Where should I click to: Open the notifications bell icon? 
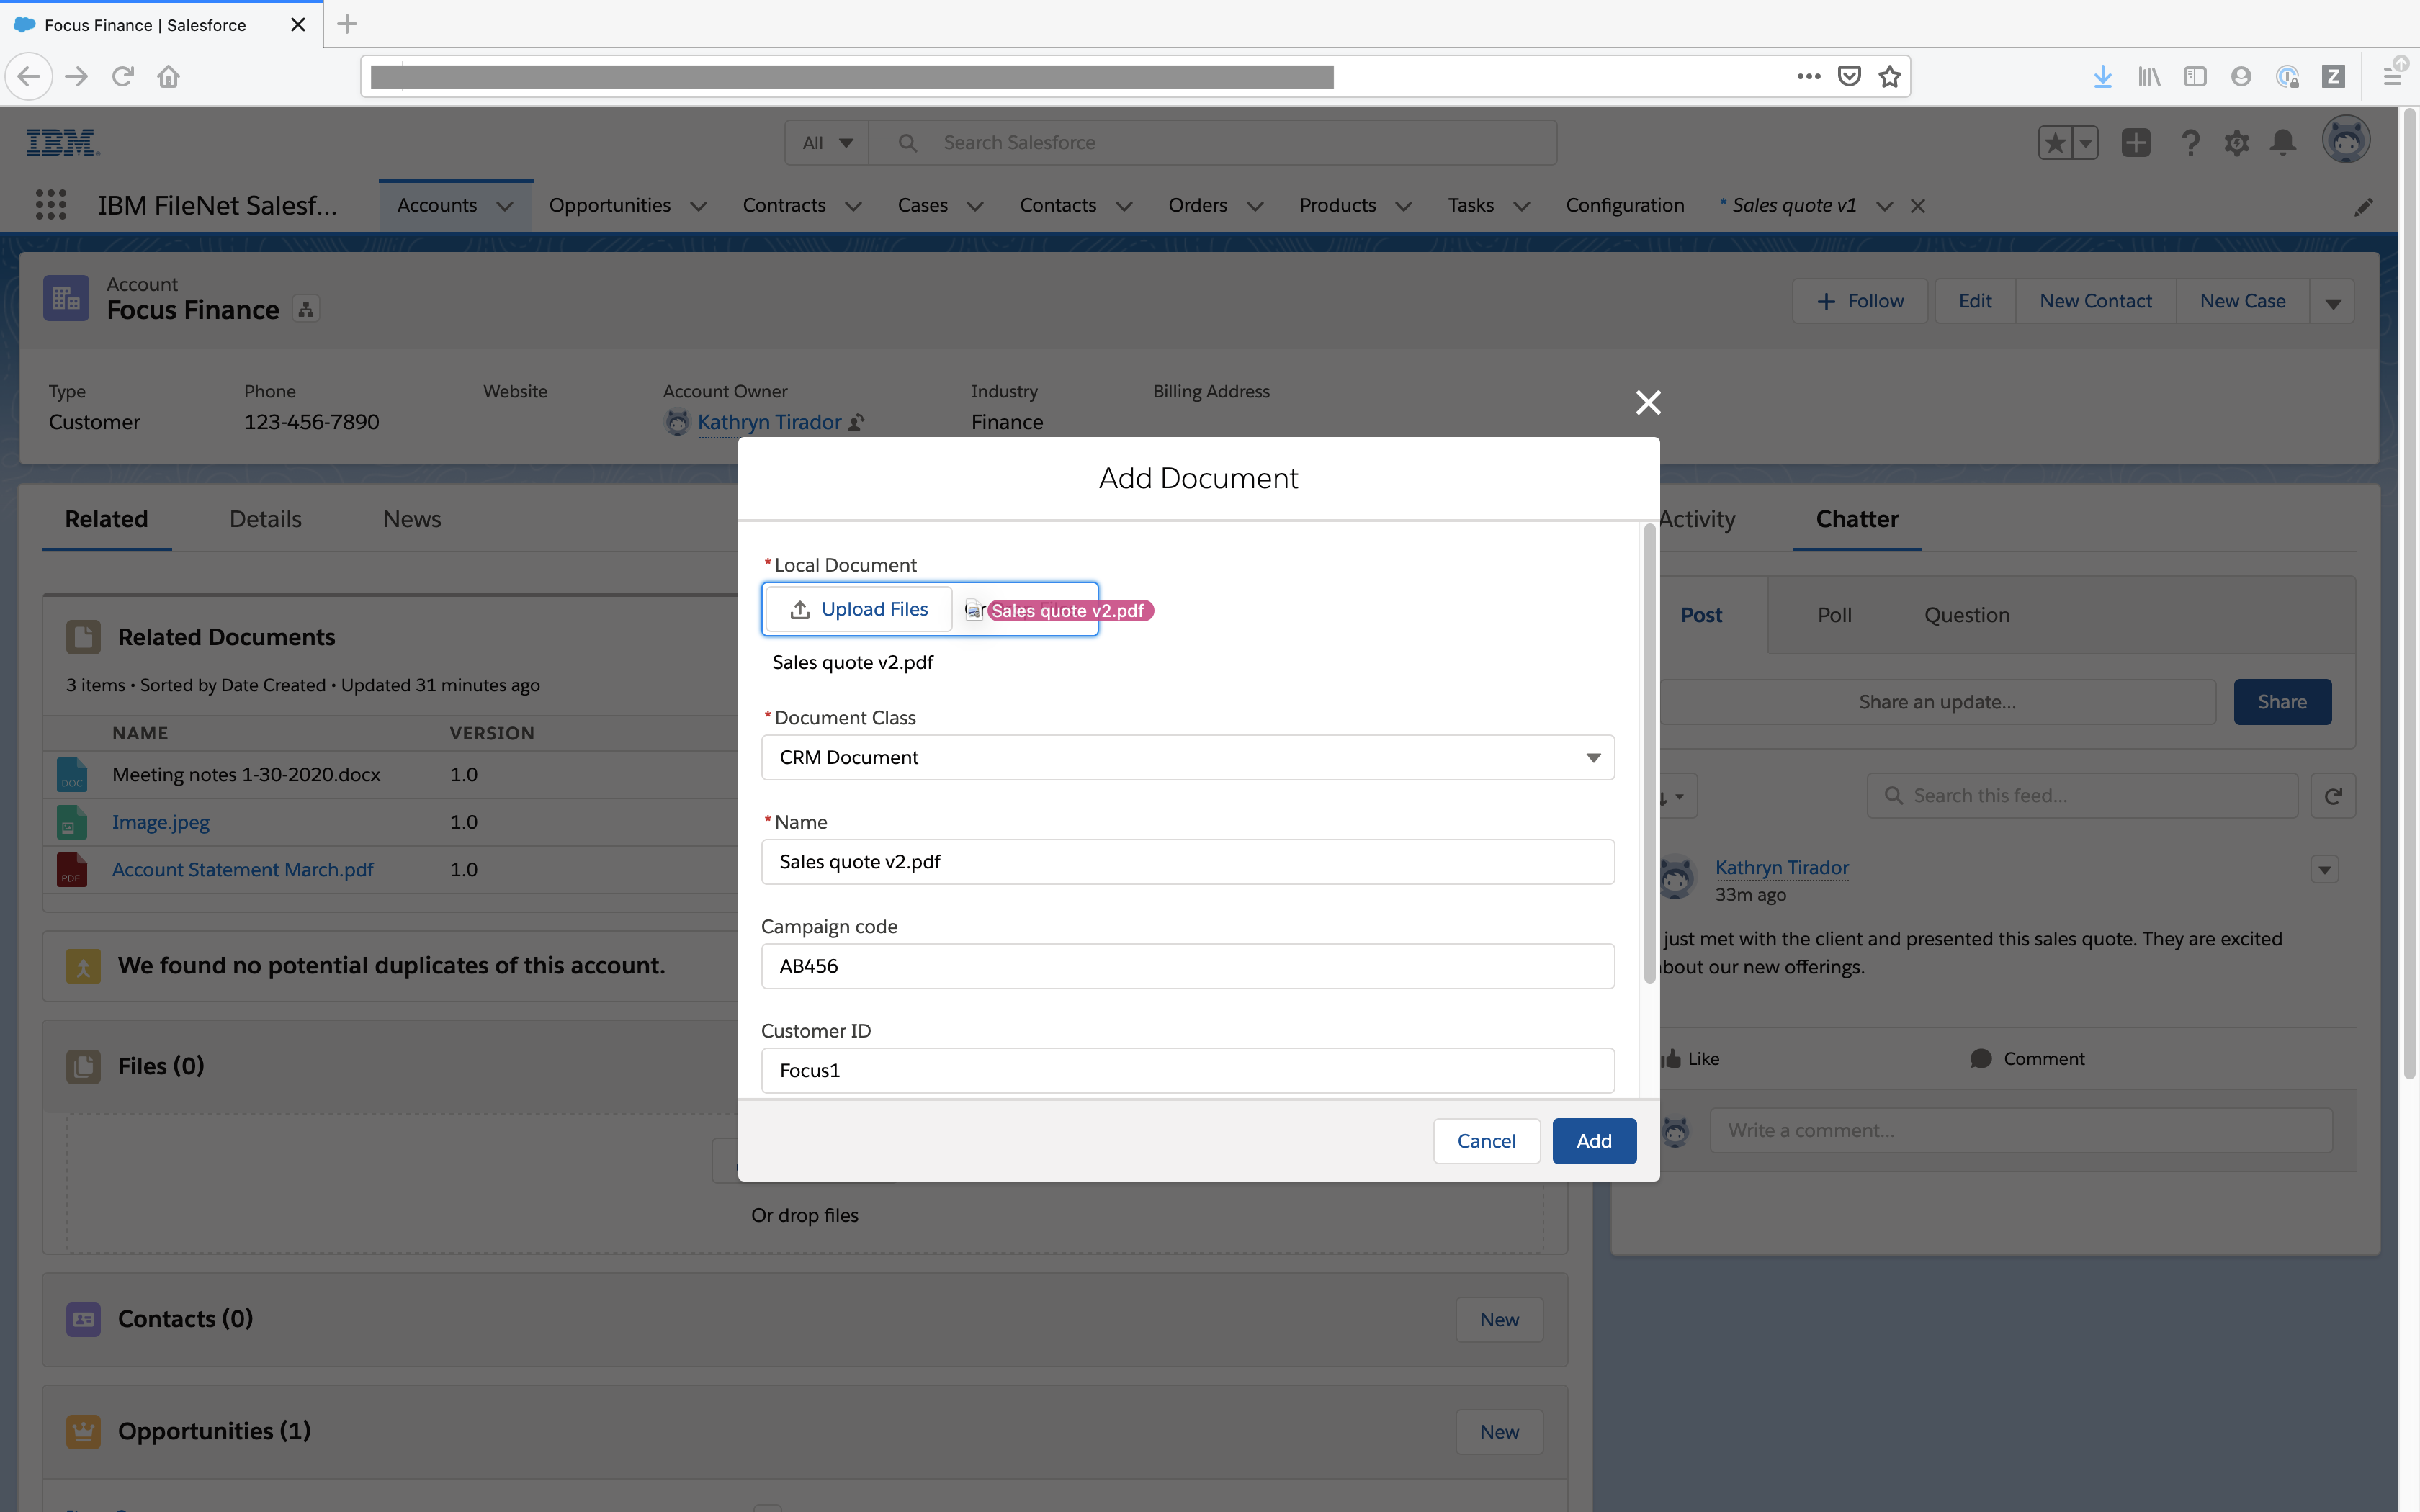2283,142
